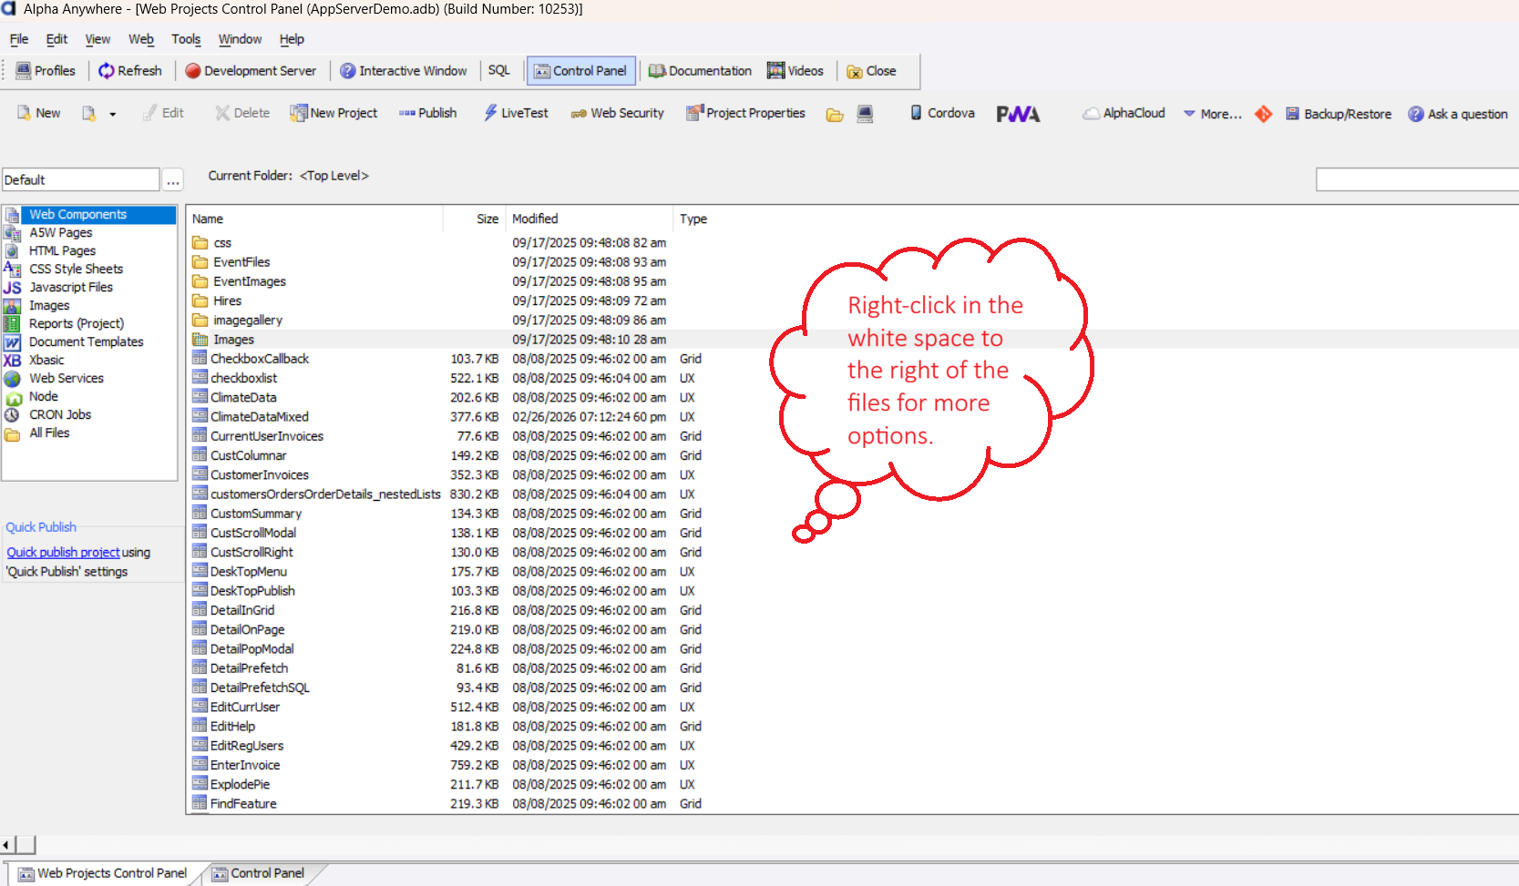Click the Refresh toolbar icon
The width and height of the screenshot is (1519, 886).
click(x=130, y=71)
